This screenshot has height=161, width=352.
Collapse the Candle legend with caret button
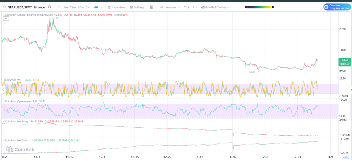click(6, 19)
